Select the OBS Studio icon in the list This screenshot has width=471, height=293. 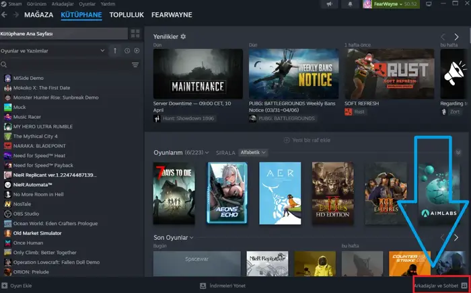(x=8, y=214)
